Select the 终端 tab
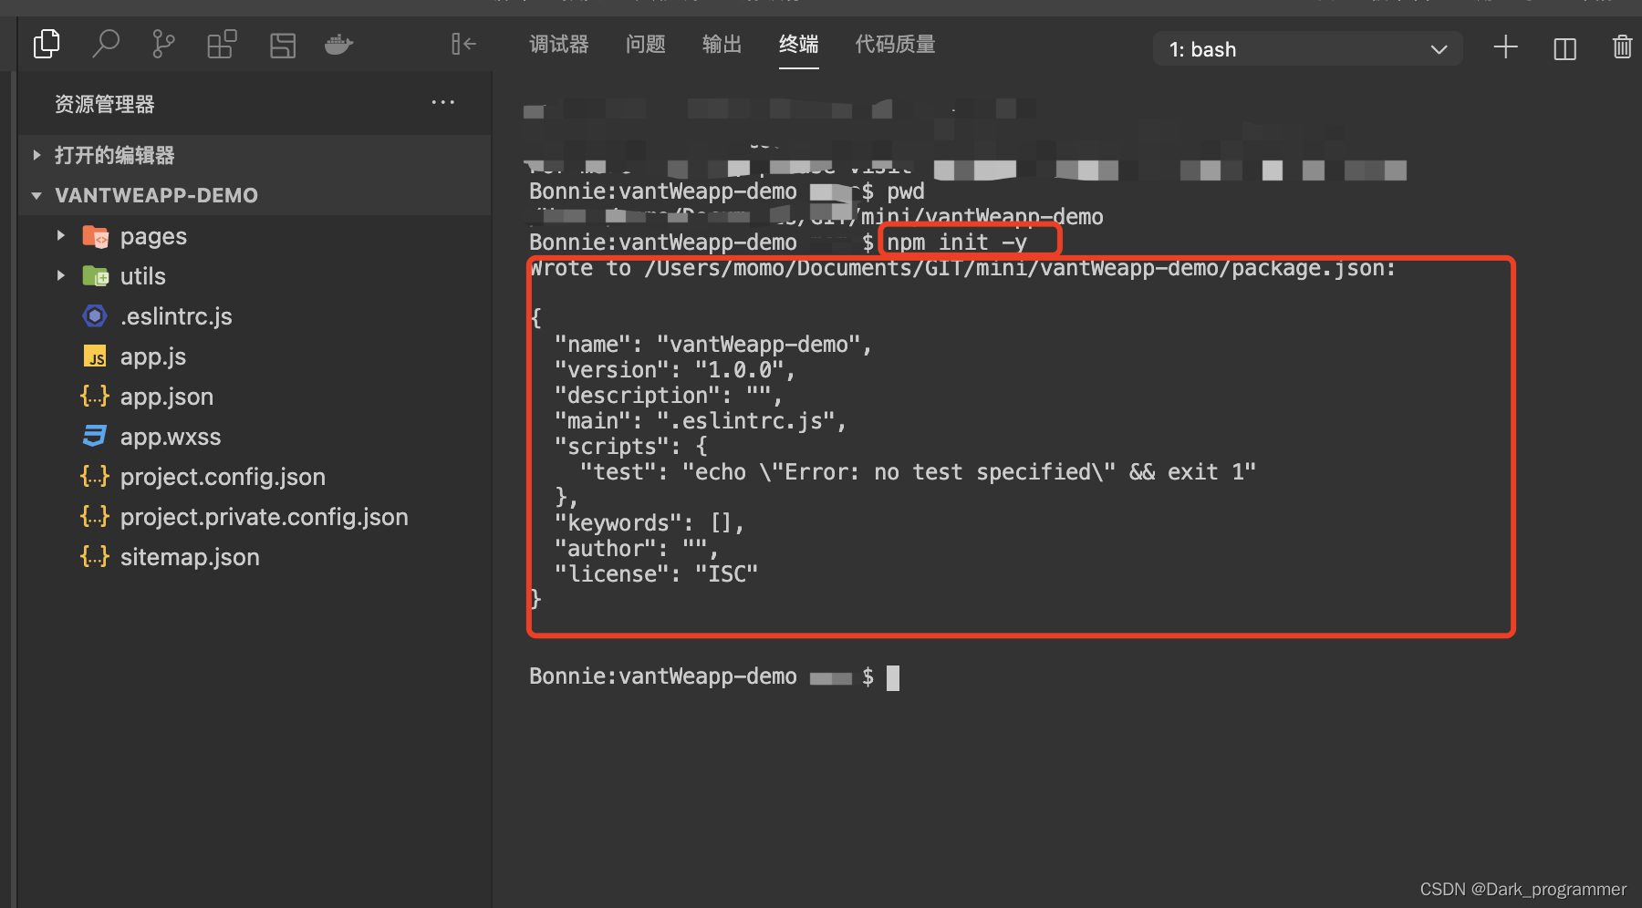Screen dimensions: 1642x908 (798, 44)
